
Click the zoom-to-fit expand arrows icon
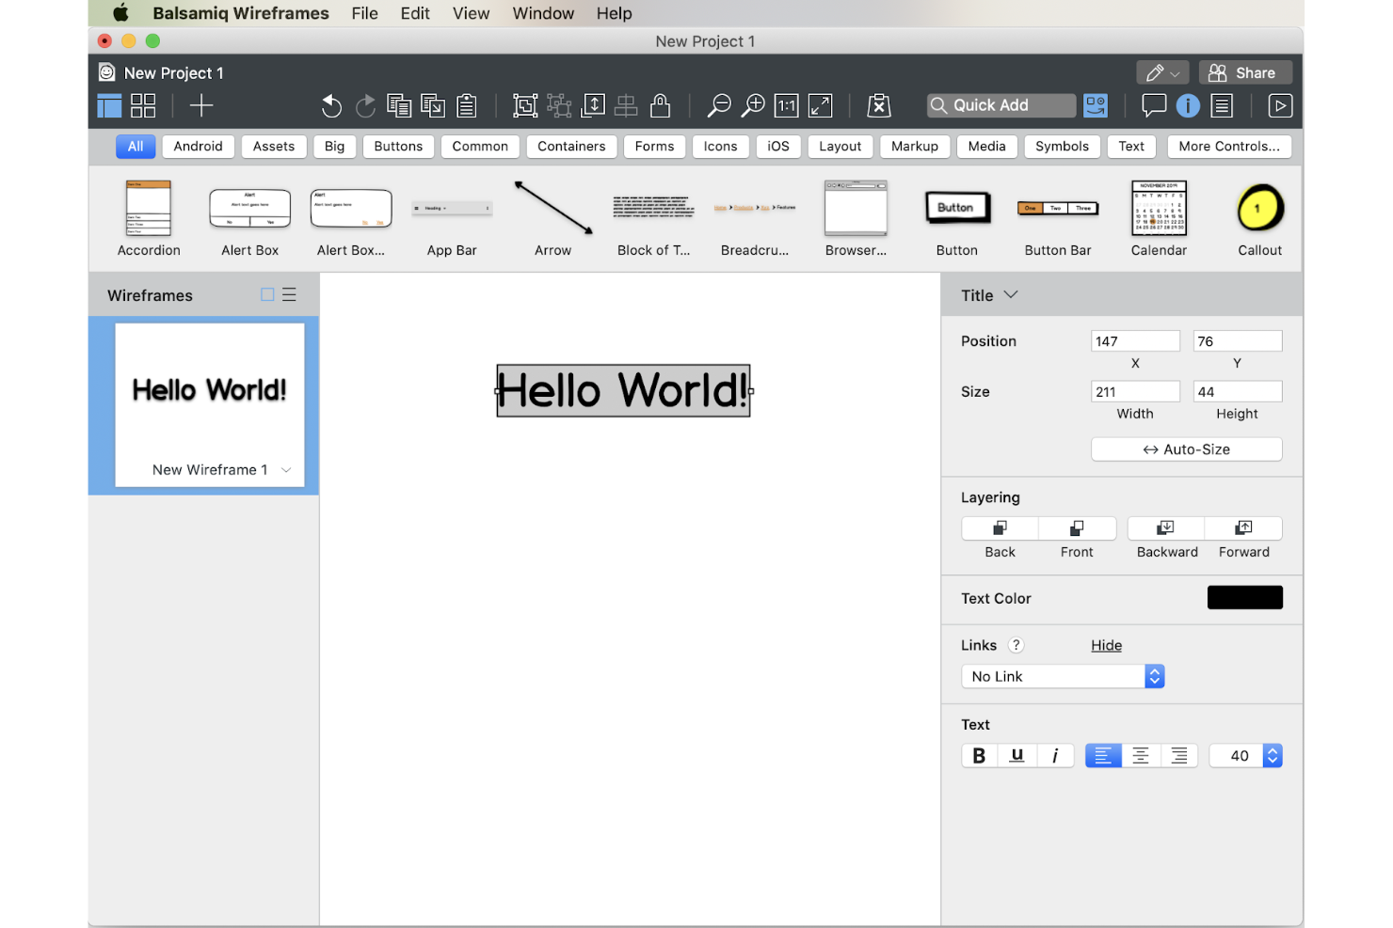[821, 105]
